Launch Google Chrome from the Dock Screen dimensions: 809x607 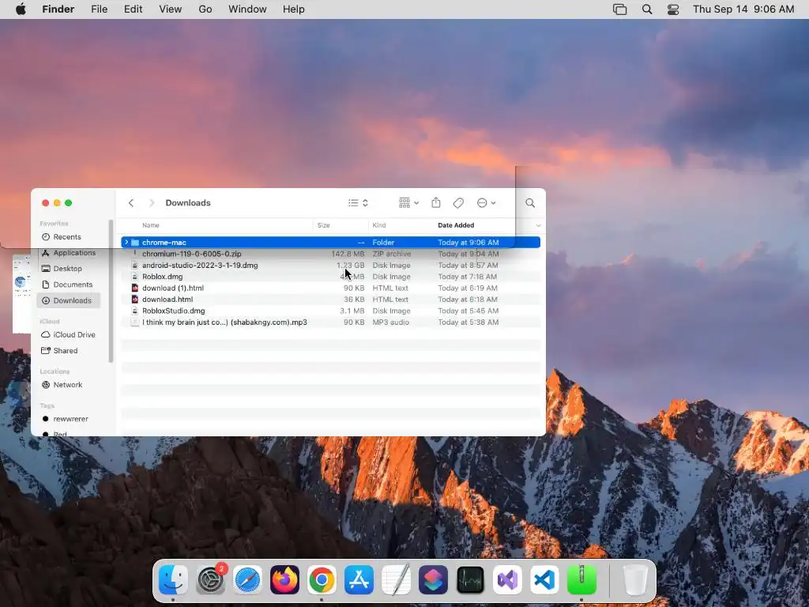[x=322, y=579]
